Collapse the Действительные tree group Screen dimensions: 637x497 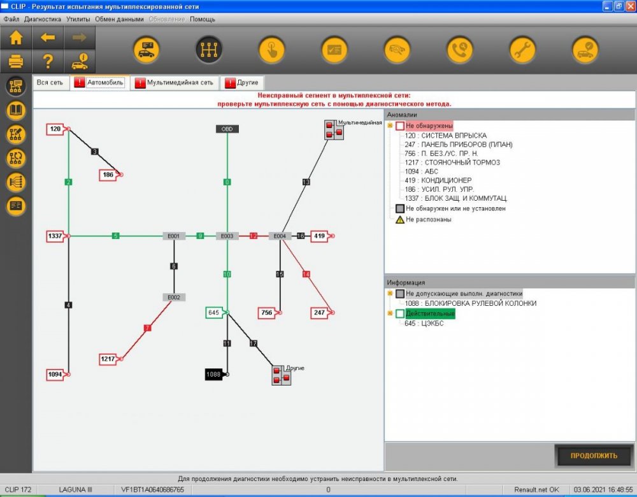click(x=390, y=313)
